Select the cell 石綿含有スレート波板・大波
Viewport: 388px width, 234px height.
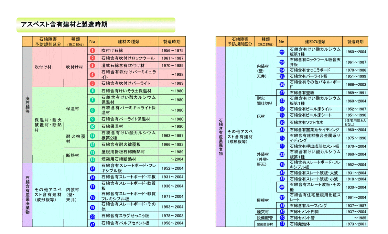315,173
